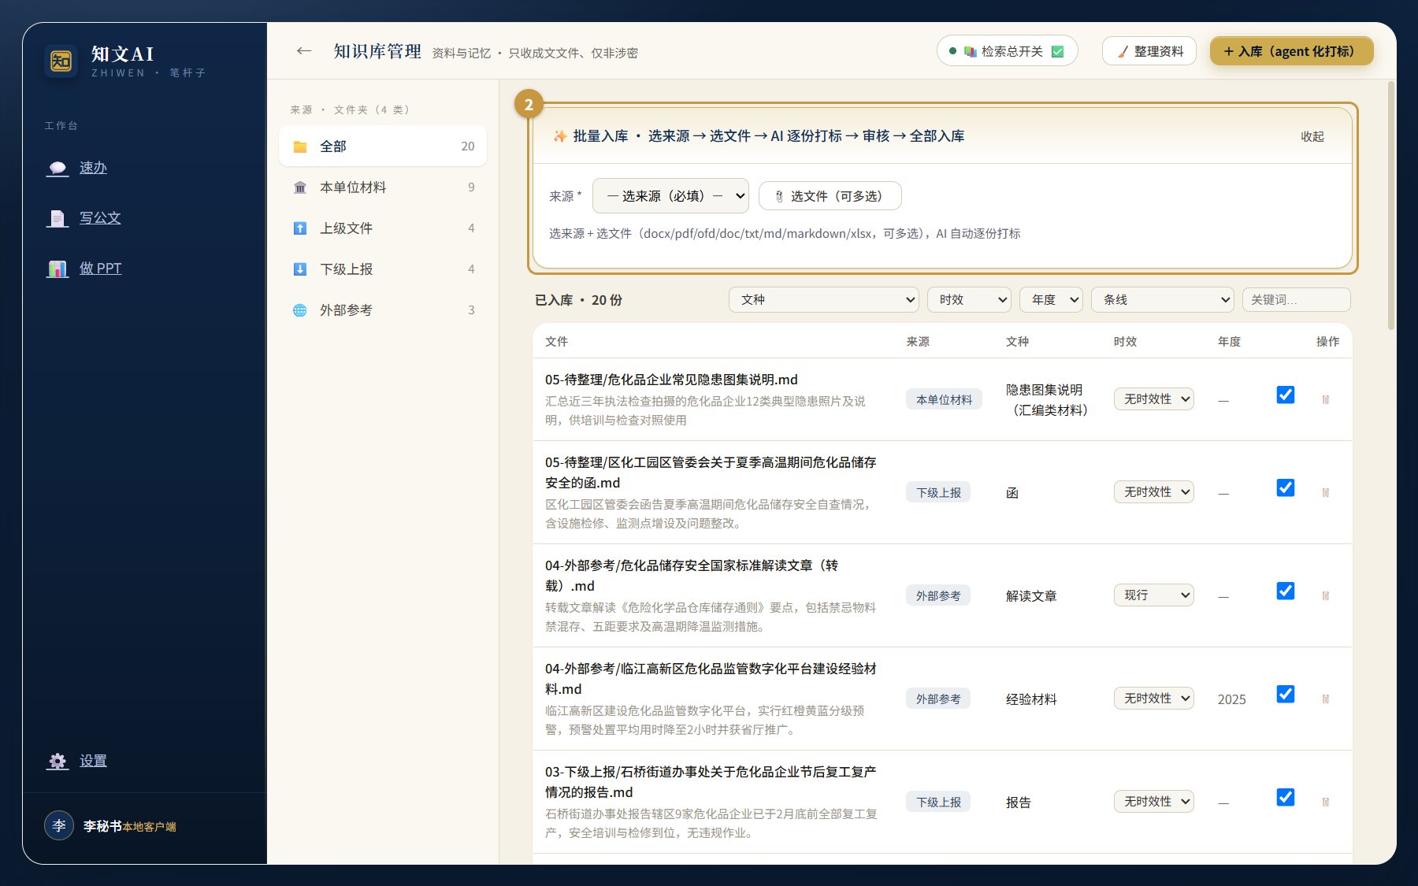Click 选文件 (可多选) button
The height and width of the screenshot is (886, 1418).
[x=830, y=195]
